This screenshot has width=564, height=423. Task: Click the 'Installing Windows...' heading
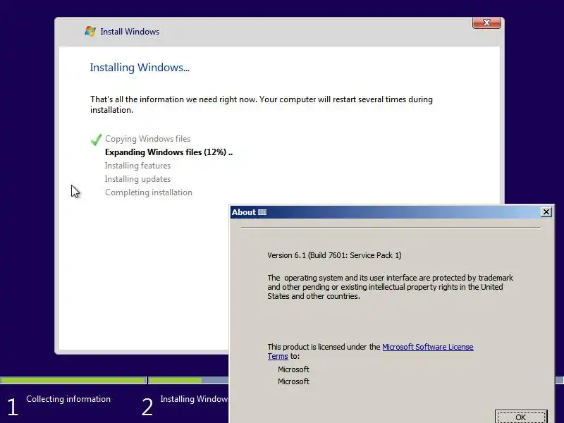pyautogui.click(x=140, y=68)
